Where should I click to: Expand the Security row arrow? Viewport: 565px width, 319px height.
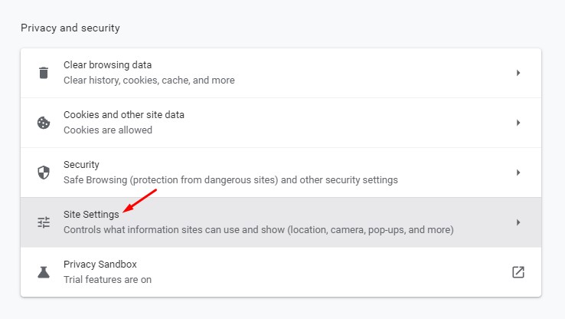pos(518,173)
